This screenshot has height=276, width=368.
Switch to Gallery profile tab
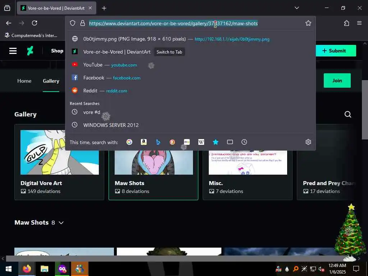coord(51,81)
